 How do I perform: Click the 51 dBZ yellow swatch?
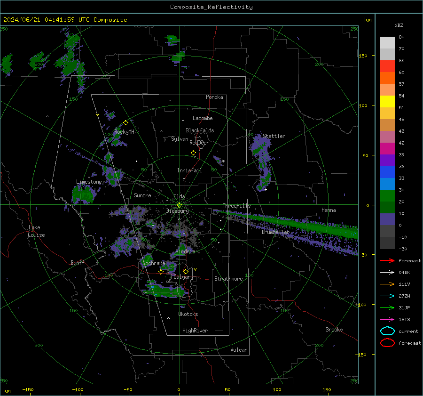click(387, 102)
